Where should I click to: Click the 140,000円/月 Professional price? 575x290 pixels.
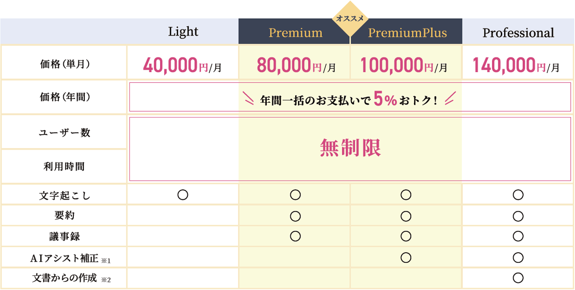tap(516, 65)
